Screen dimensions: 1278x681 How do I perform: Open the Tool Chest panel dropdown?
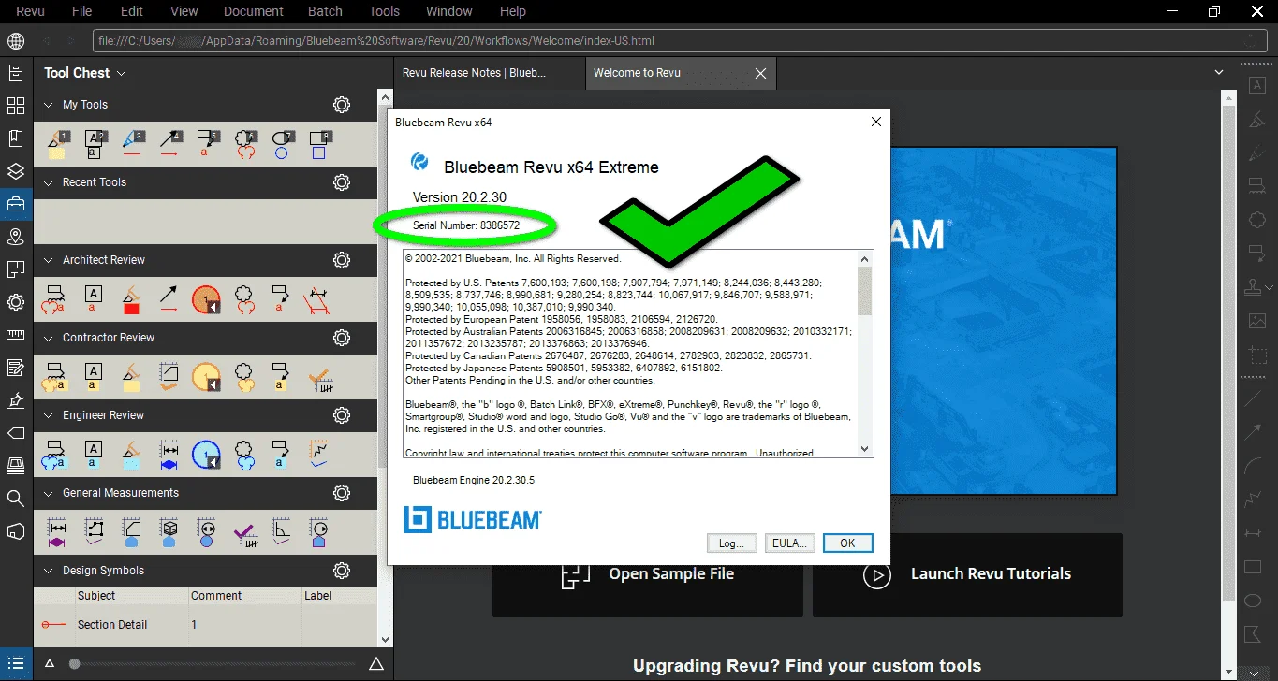point(122,73)
